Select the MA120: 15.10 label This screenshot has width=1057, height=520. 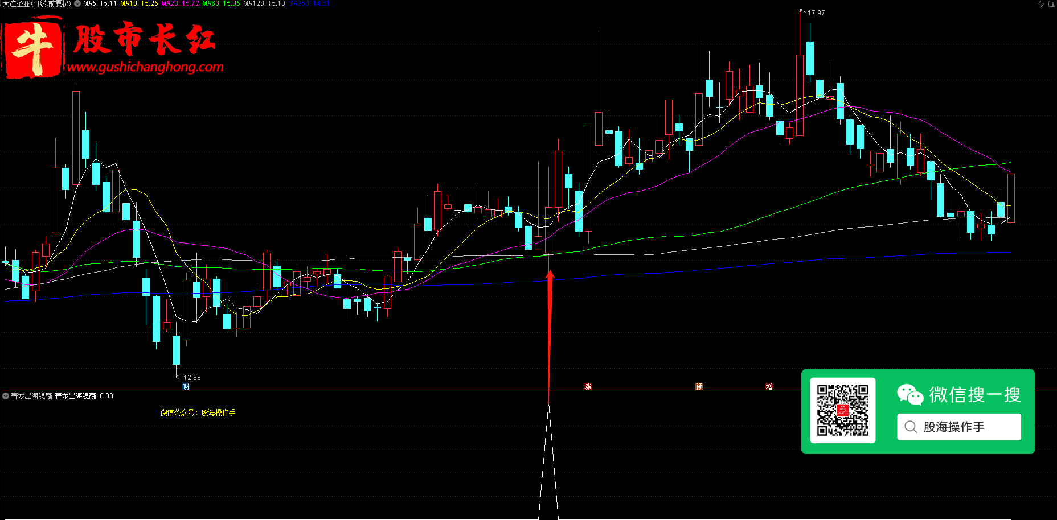click(264, 3)
